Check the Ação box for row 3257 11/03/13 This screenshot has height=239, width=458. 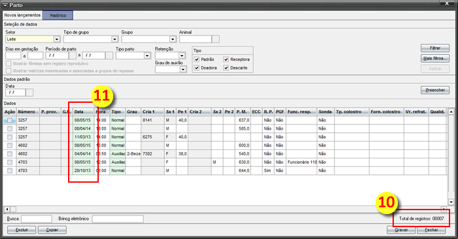click(10, 137)
